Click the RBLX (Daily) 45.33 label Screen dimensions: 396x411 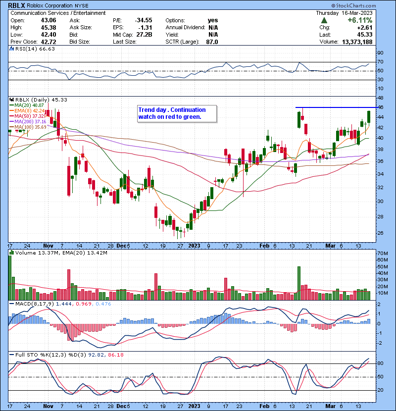[x=41, y=100]
